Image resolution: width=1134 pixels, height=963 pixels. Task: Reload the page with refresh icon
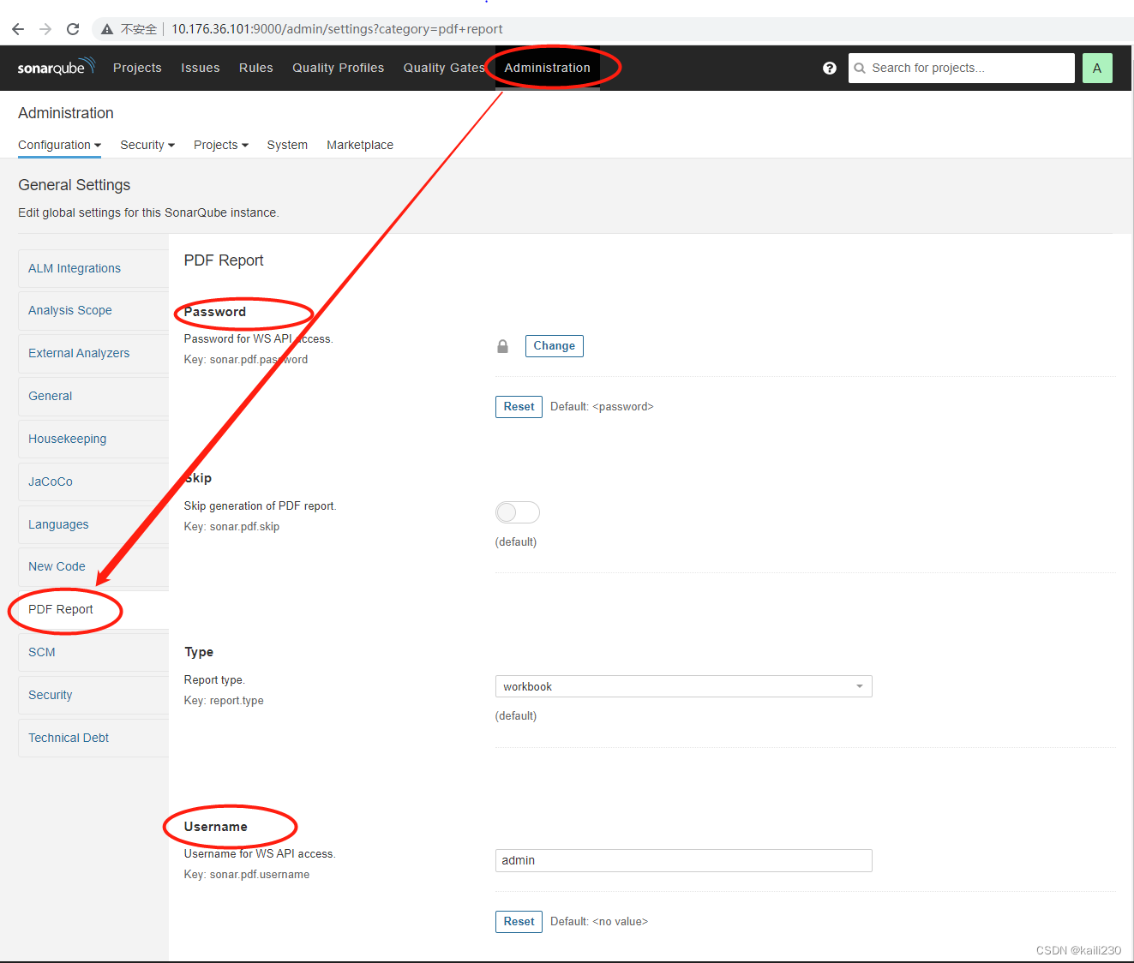pyautogui.click(x=73, y=29)
